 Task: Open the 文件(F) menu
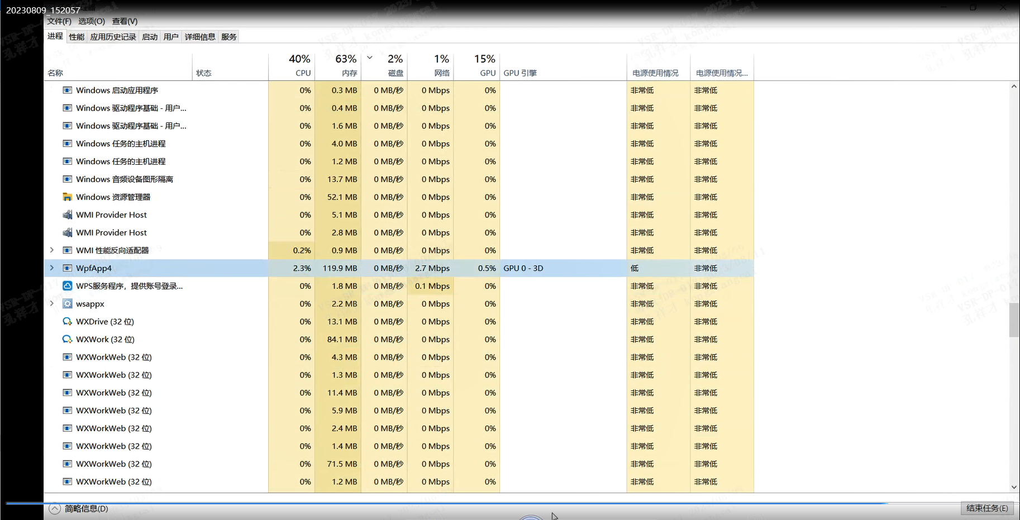pos(59,21)
